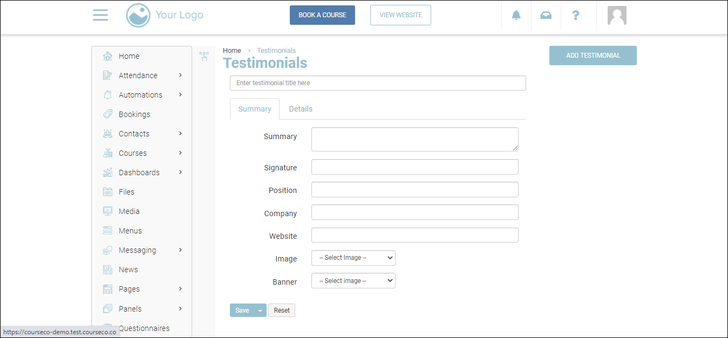The height and width of the screenshot is (338, 728).
Task: Click the Add Testimonial button
Action: click(x=593, y=56)
